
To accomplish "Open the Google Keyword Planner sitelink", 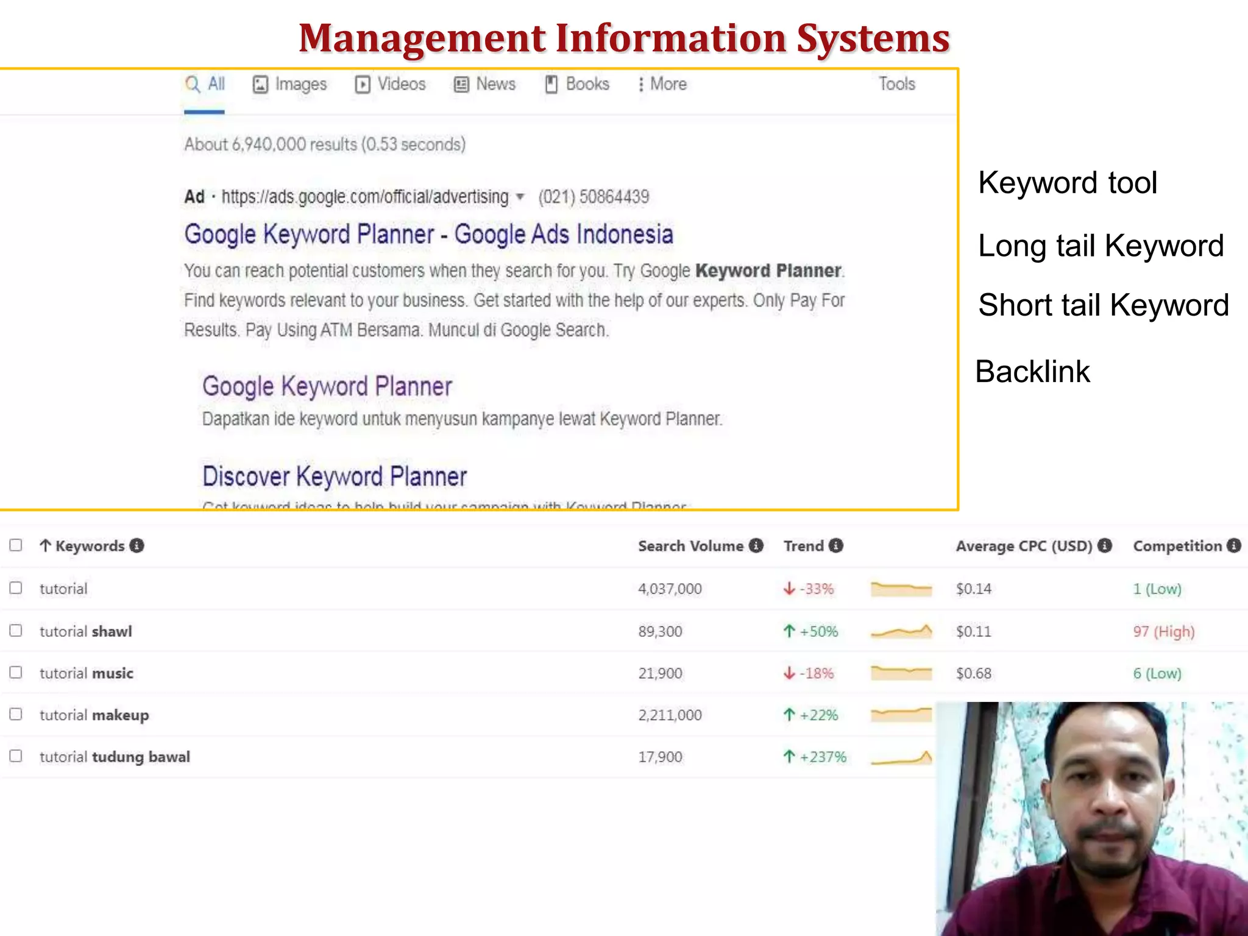I will tap(327, 386).
